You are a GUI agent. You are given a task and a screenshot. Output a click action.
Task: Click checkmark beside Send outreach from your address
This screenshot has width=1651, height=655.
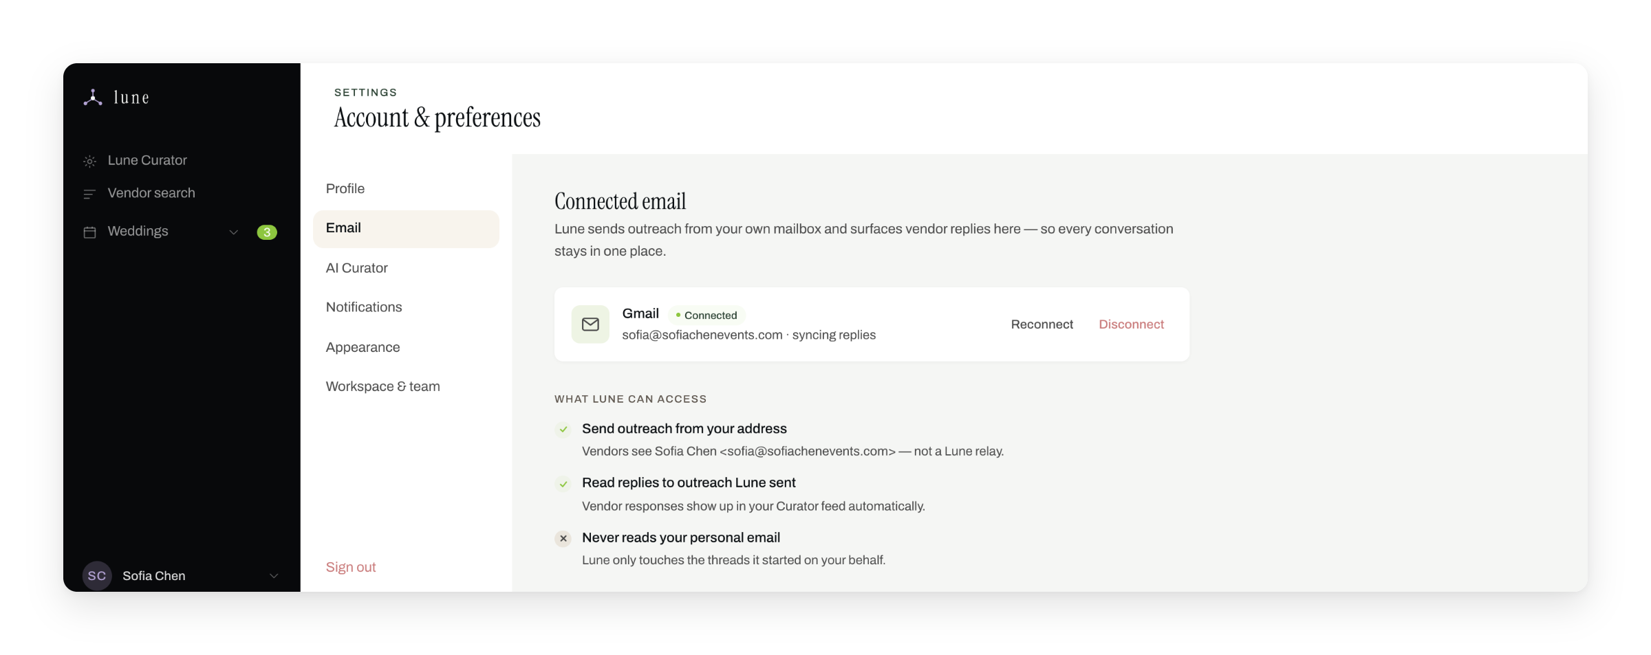tap(563, 430)
